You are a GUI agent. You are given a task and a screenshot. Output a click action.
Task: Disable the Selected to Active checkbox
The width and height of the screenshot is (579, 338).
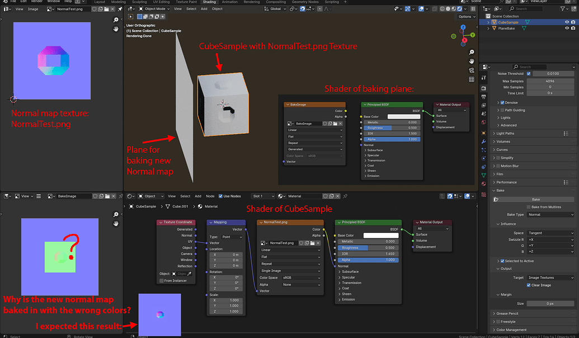pos(502,261)
